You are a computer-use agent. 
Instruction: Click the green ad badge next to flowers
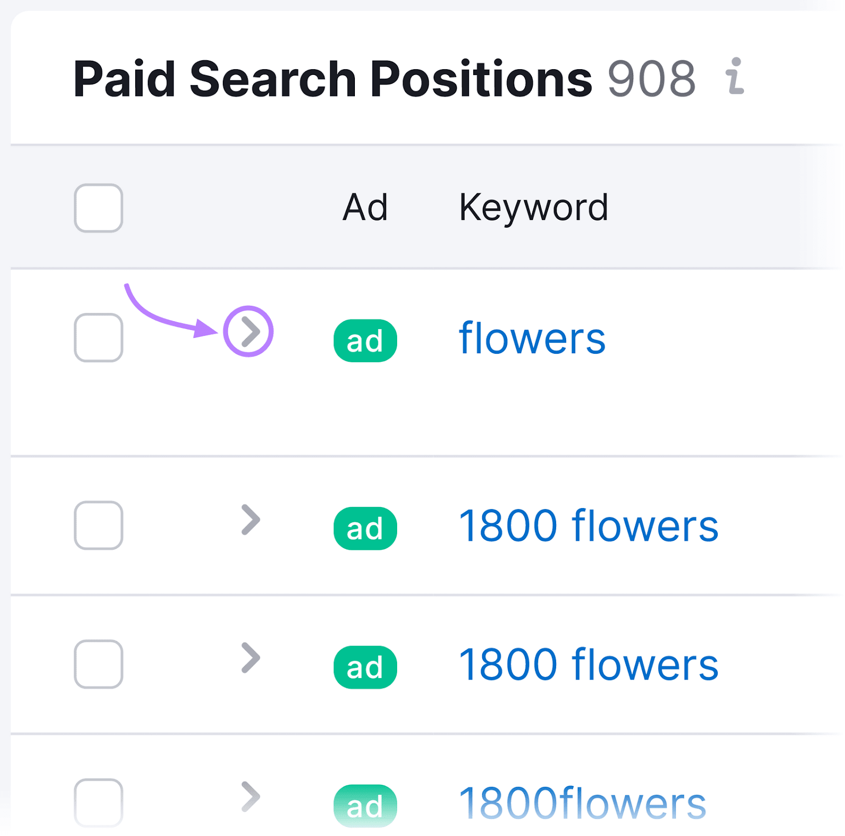[364, 340]
